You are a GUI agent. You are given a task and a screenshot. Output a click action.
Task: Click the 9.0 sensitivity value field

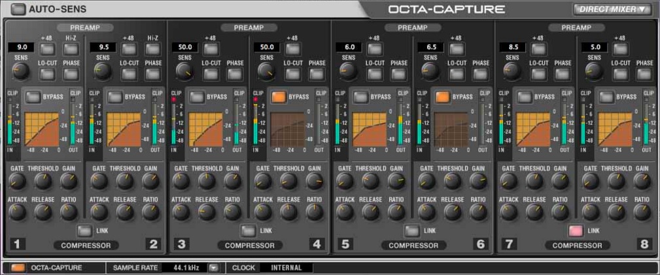pos(21,47)
